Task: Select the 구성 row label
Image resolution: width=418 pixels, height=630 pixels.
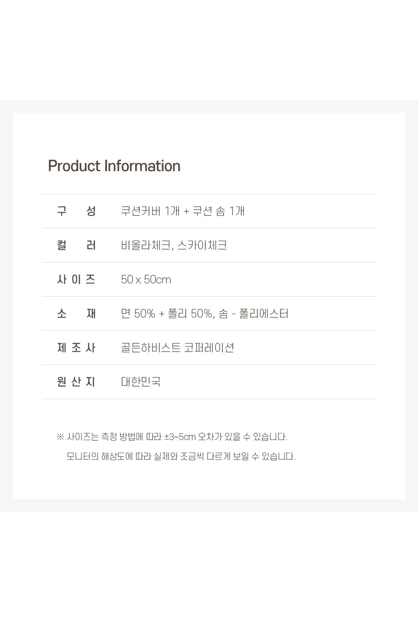Action: pyautogui.click(x=76, y=211)
